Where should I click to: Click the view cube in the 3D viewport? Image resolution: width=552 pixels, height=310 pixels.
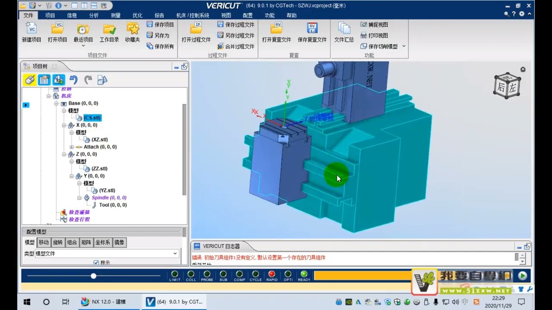(x=507, y=85)
